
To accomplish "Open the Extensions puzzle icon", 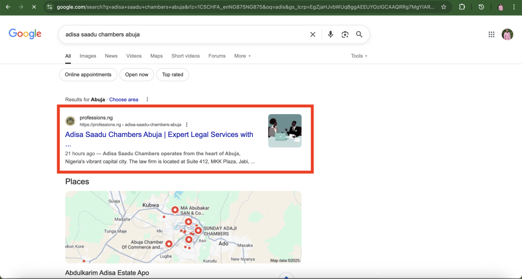I will click(x=462, y=7).
